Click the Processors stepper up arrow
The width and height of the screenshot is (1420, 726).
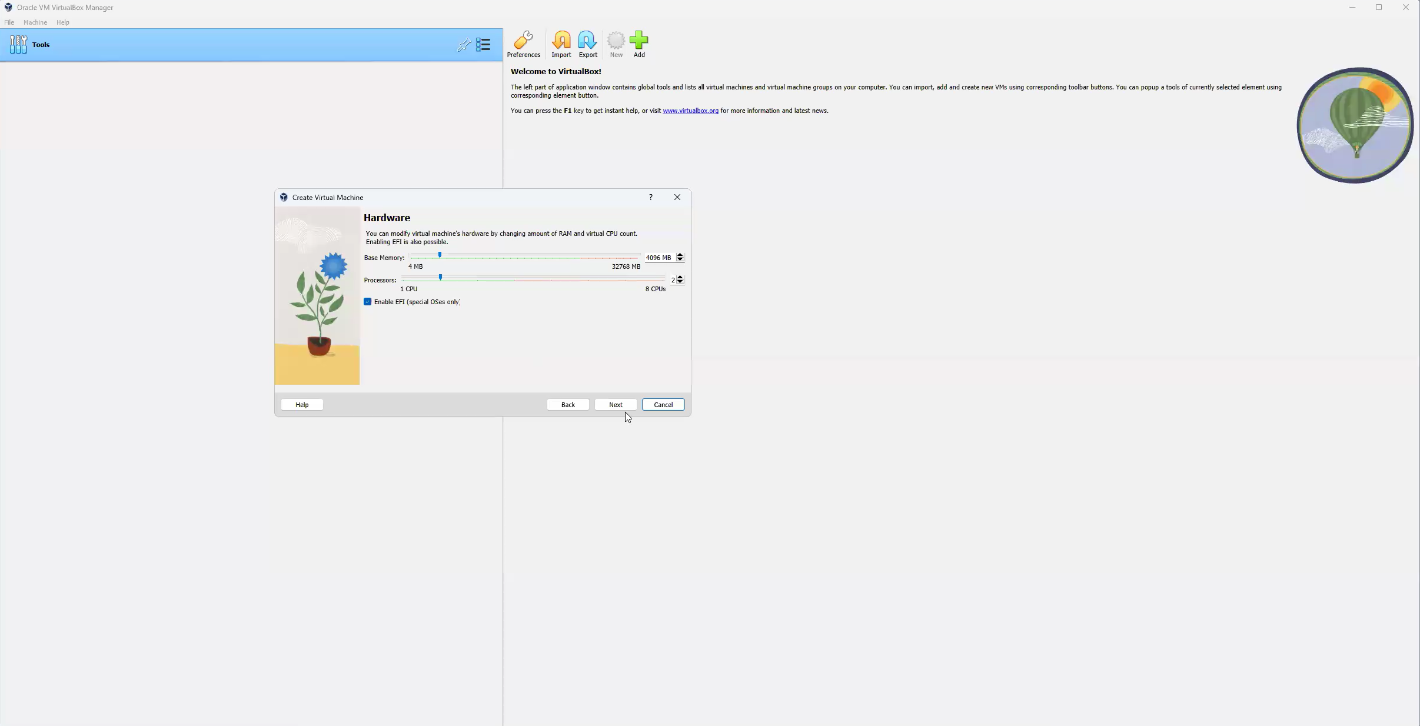coord(680,277)
